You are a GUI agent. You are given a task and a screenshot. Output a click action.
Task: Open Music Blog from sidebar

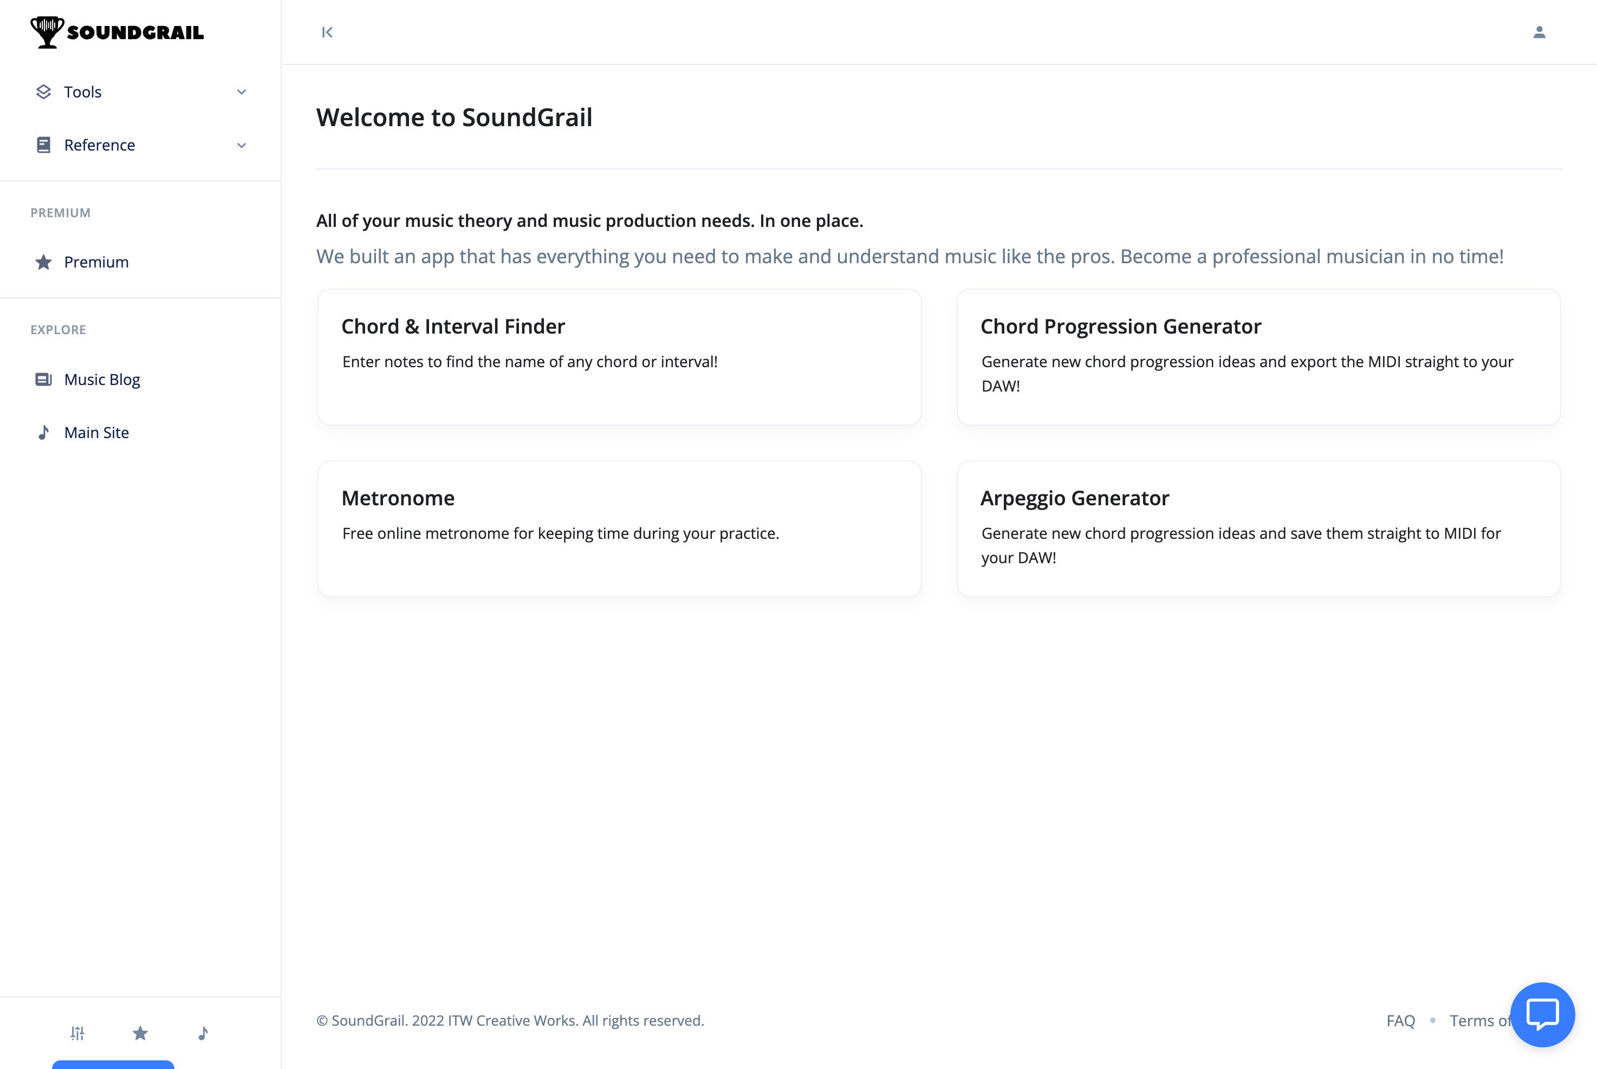140,380
